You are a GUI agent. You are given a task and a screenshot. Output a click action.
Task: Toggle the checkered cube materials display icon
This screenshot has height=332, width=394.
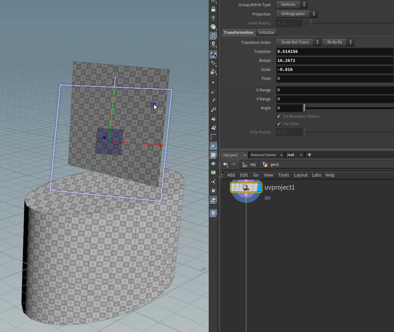click(x=213, y=55)
